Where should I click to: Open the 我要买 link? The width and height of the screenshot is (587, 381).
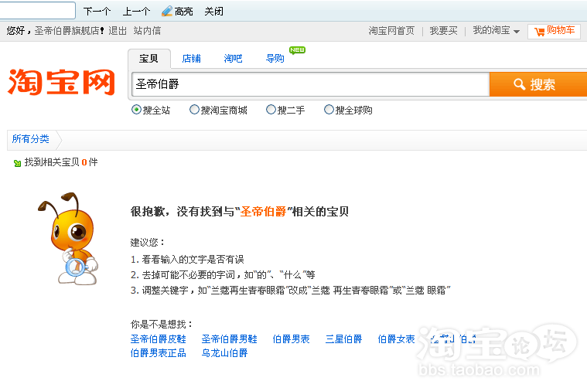(x=444, y=31)
